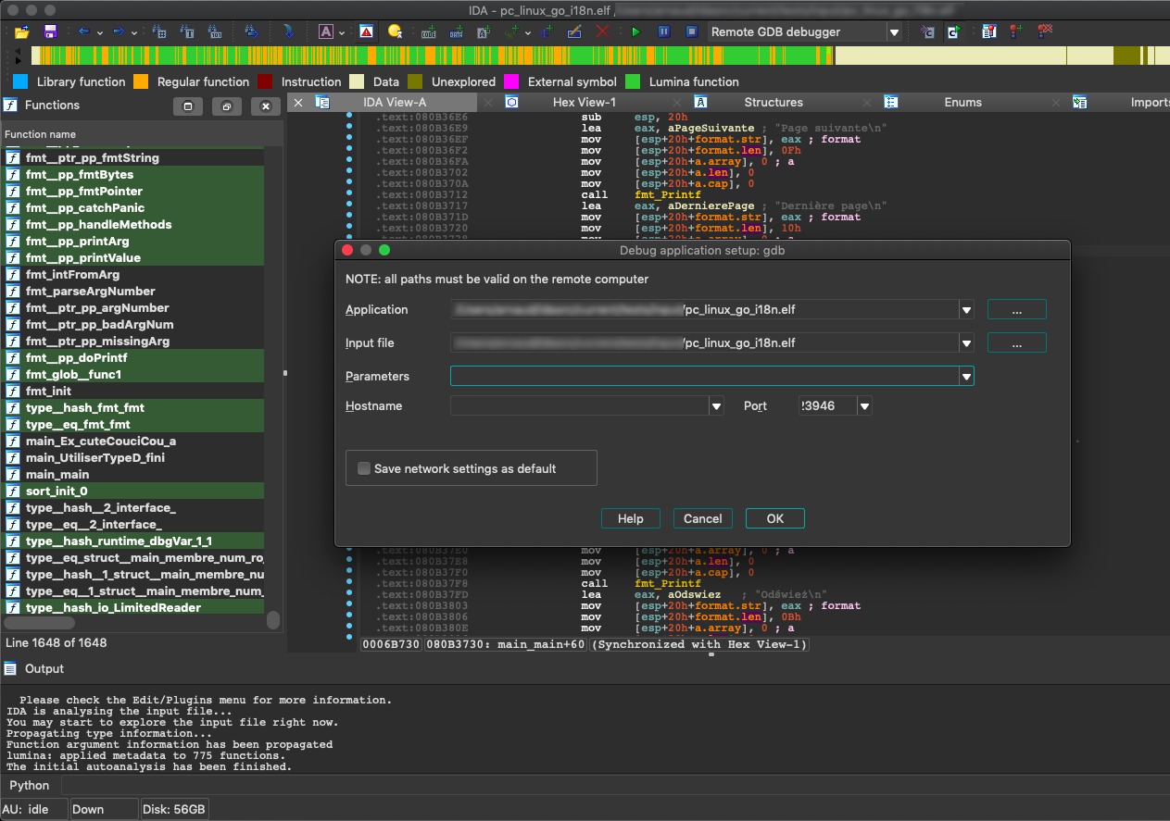Click the red warning triangle toolbar icon
Screen dimensions: 1170x821
click(x=367, y=31)
